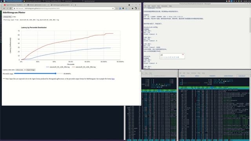Switch to the ubuntu terminal tab
Screen dimensions: 251x141
183,76
